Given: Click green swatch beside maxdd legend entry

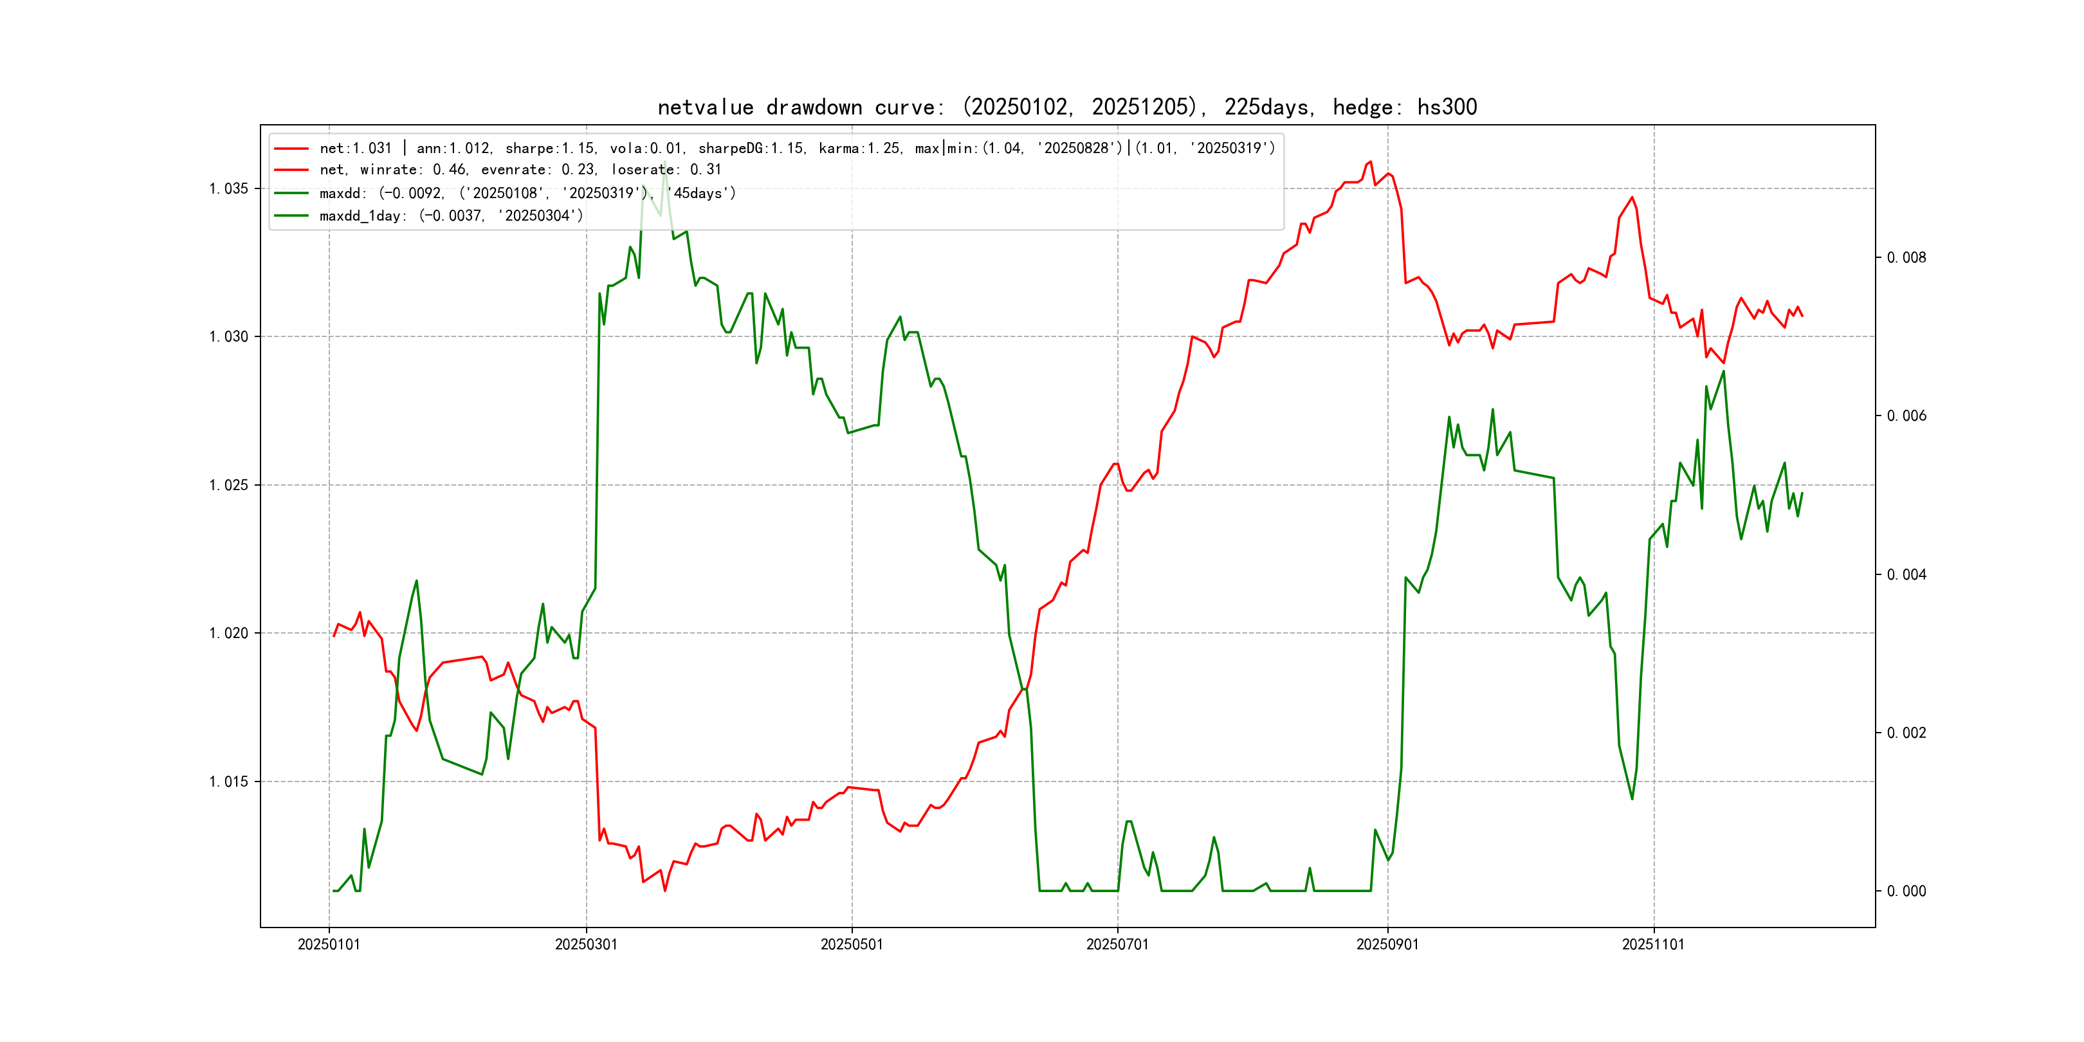Looking at the screenshot, I should pos(291,194).
